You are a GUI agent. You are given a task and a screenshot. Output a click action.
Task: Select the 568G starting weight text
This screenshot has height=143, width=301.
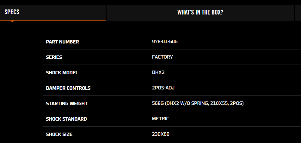point(198,103)
